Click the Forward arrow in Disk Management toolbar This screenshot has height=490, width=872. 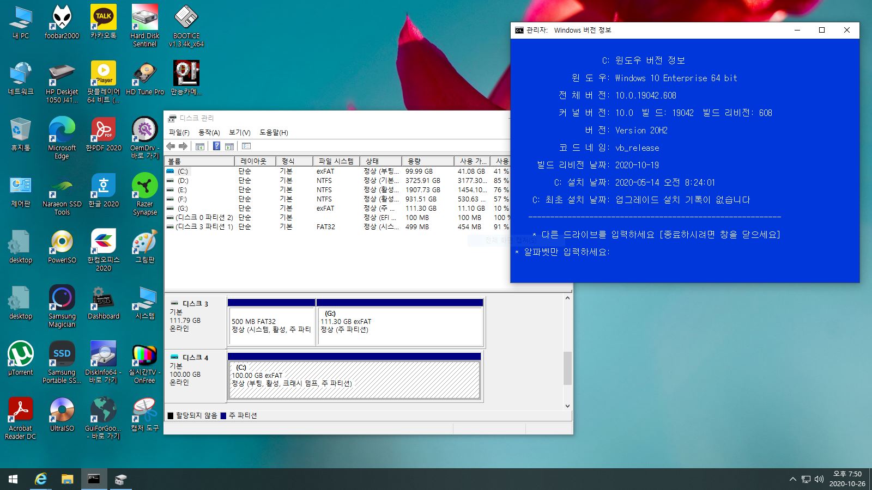click(183, 146)
